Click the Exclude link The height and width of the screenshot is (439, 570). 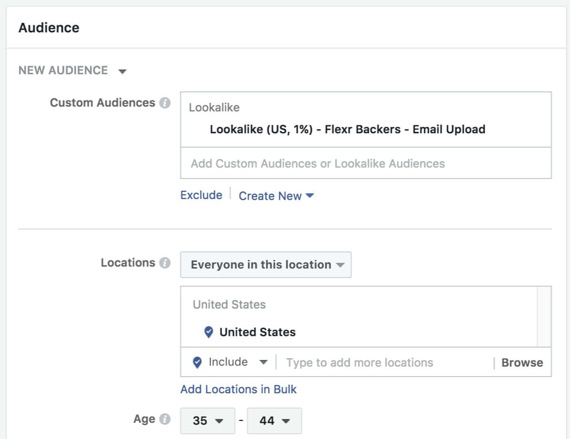(x=201, y=195)
